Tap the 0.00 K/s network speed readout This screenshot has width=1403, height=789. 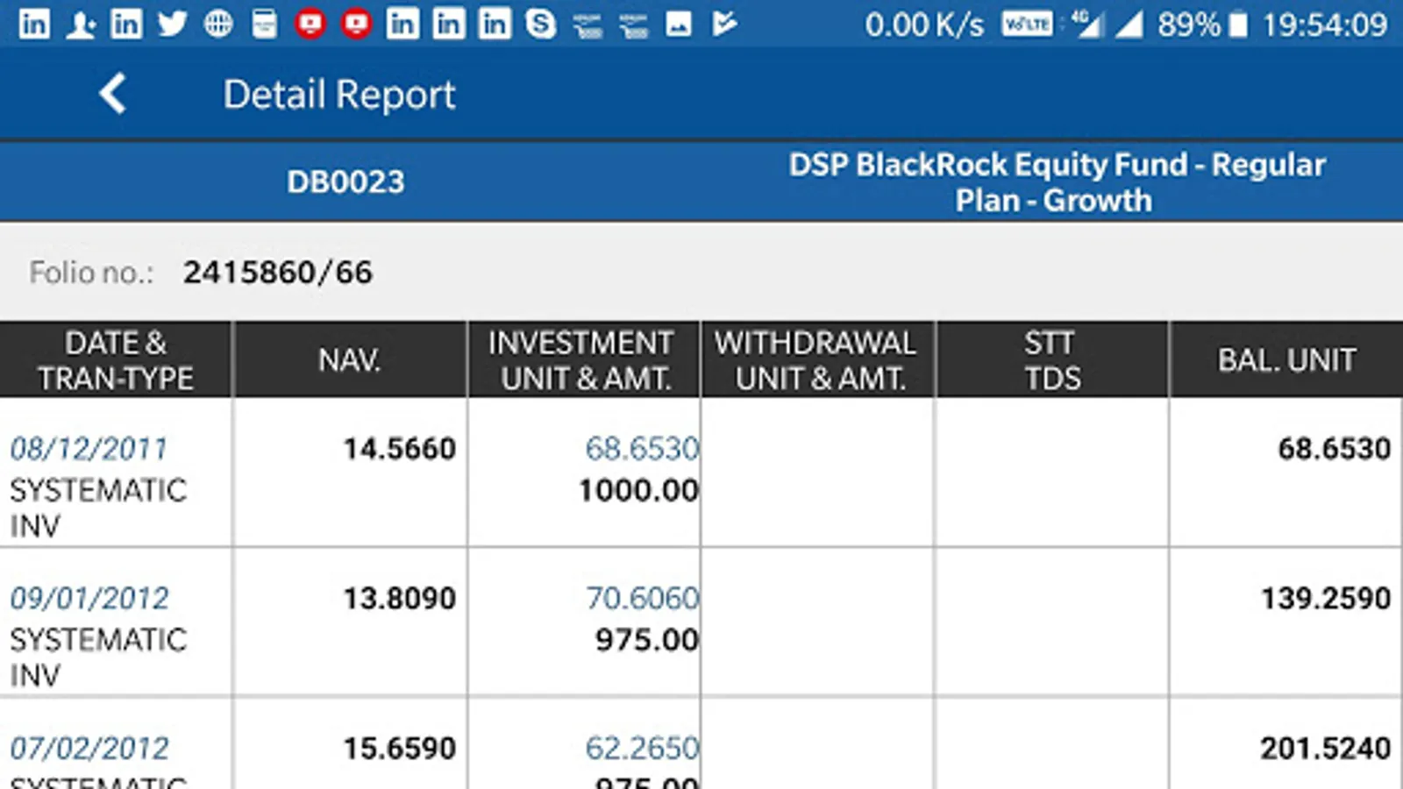coord(924,25)
